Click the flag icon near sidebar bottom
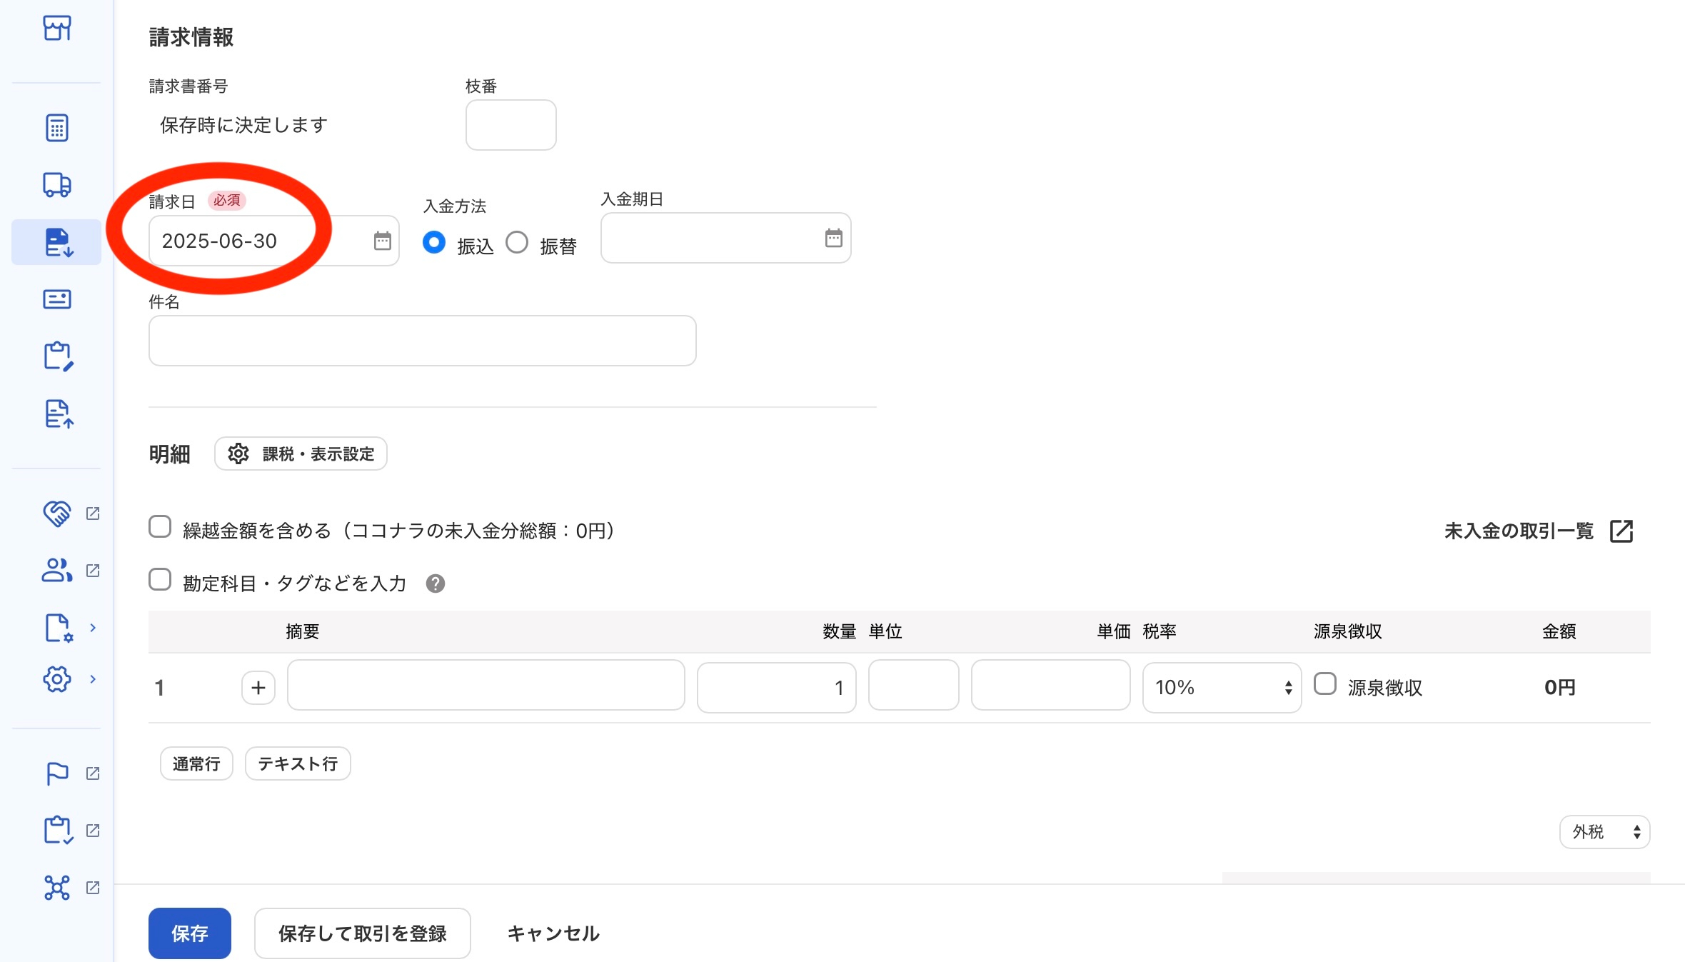The image size is (1685, 962). [56, 773]
